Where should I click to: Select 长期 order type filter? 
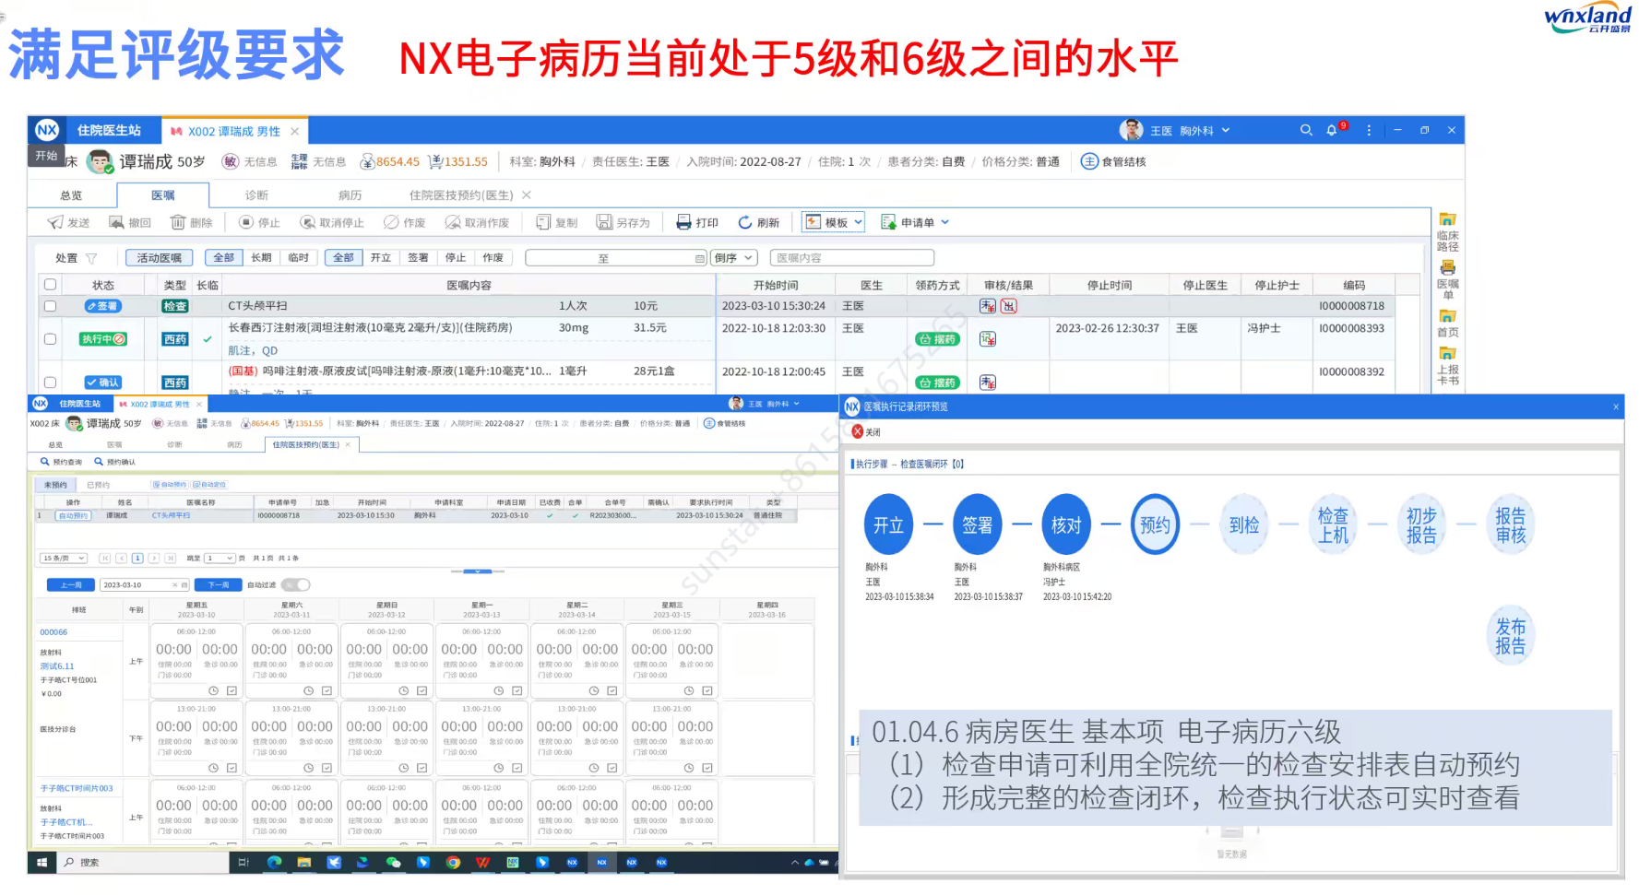[262, 258]
